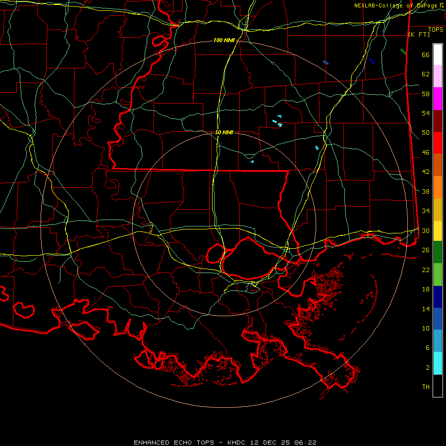Click the "22" legend value
Screen dimensions: 446x446
coord(426,270)
